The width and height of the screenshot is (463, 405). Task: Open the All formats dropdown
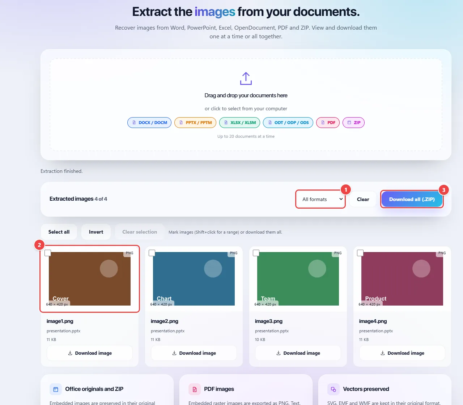[x=321, y=199]
